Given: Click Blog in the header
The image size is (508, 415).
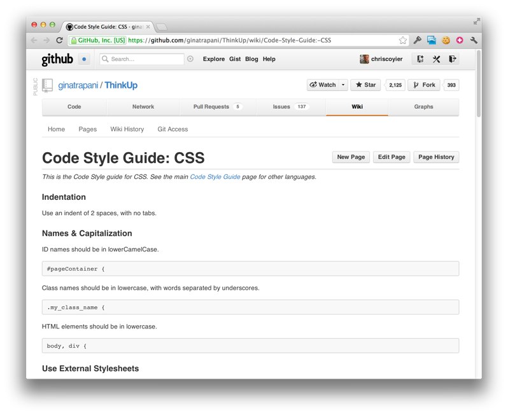Looking at the screenshot, I should click(x=251, y=59).
